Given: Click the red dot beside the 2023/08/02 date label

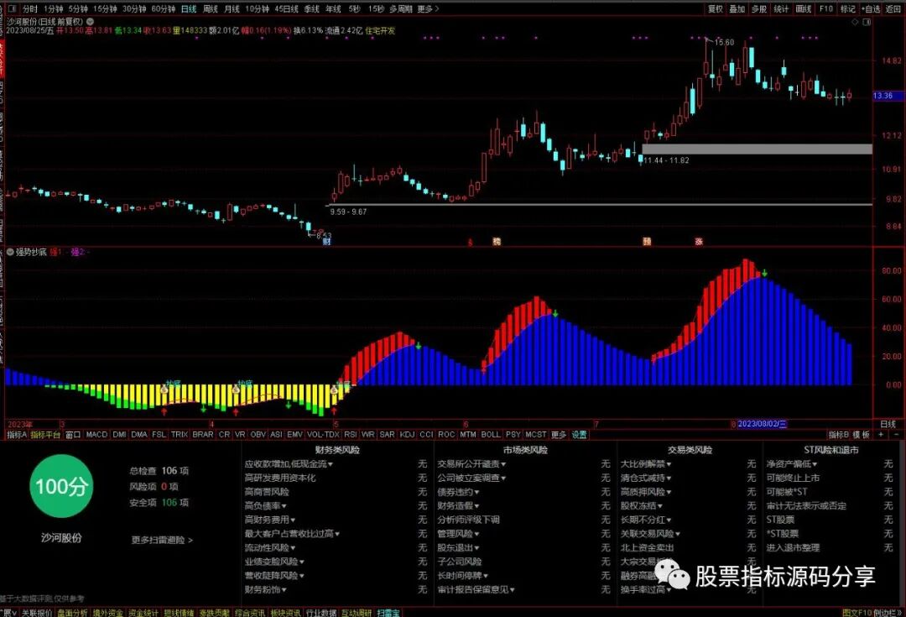Looking at the screenshot, I should (733, 425).
